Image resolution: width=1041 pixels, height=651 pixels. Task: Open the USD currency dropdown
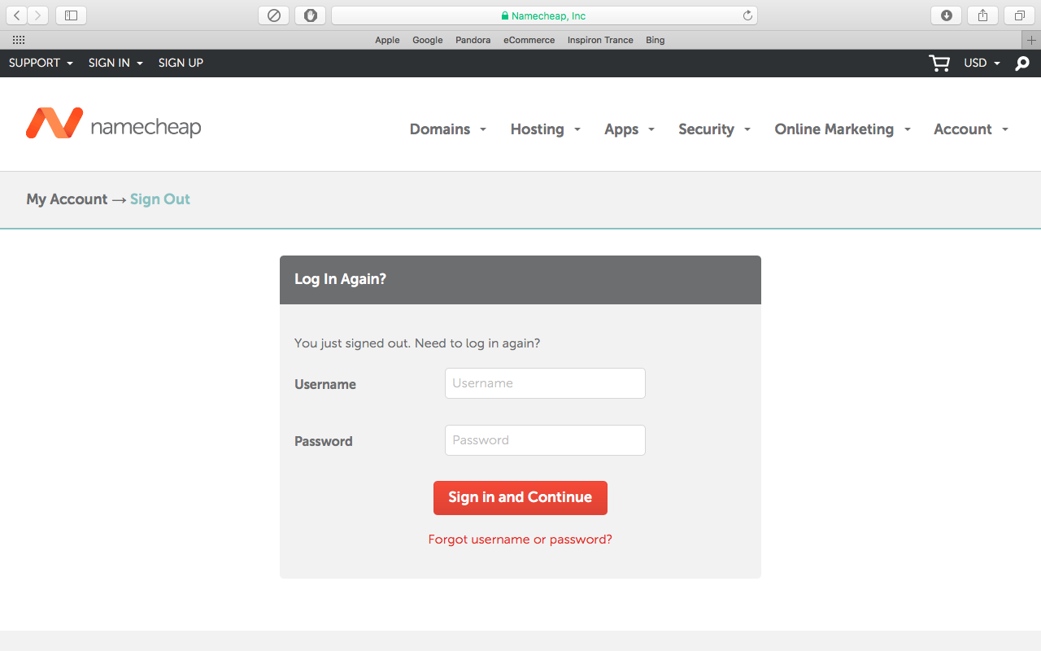[982, 63]
